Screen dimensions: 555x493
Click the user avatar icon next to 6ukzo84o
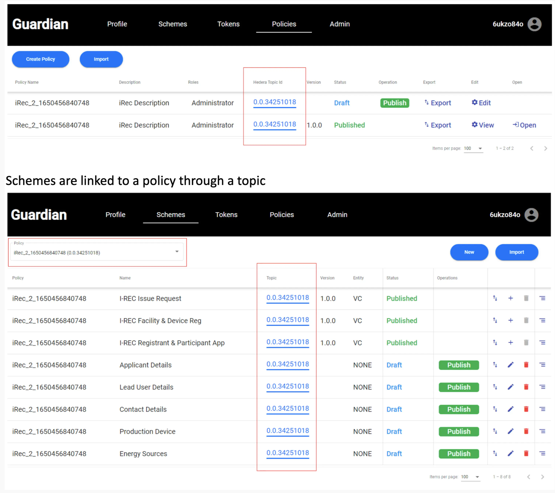click(535, 24)
